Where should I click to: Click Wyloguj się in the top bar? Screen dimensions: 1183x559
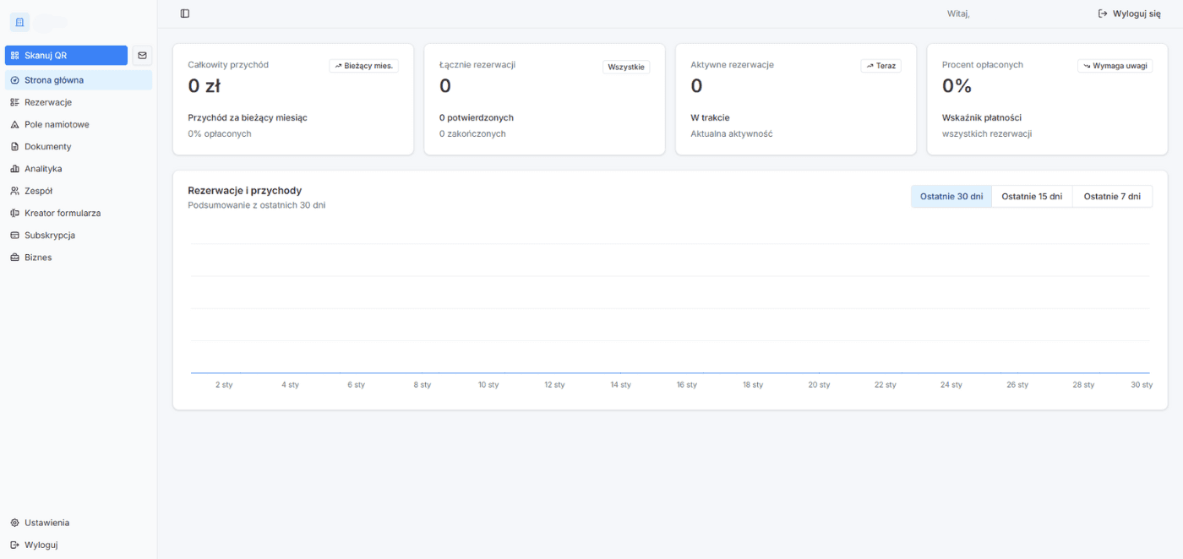1129,14
